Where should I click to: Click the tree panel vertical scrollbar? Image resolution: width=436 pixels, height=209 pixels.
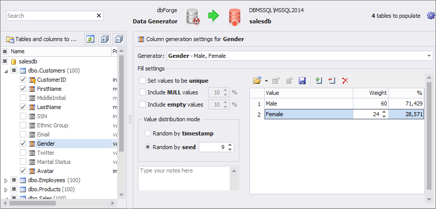coord(121,103)
